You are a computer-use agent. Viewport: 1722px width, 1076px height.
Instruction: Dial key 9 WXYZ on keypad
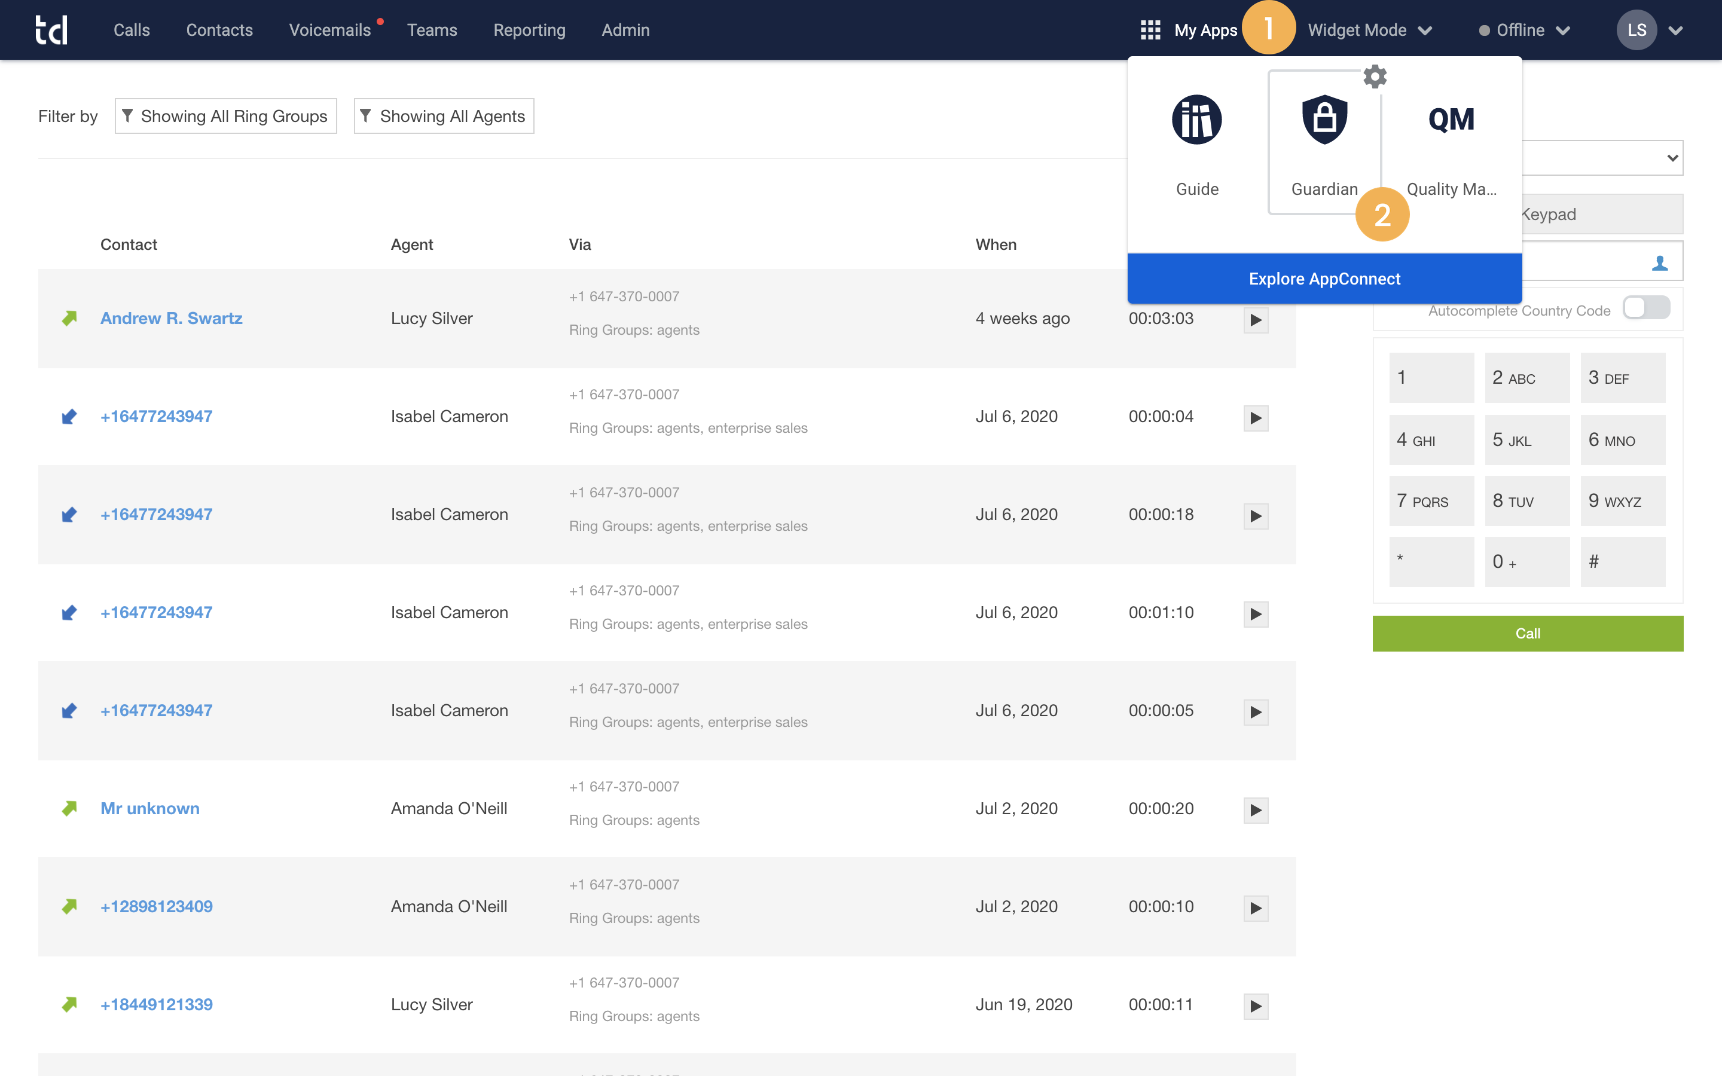coord(1623,501)
